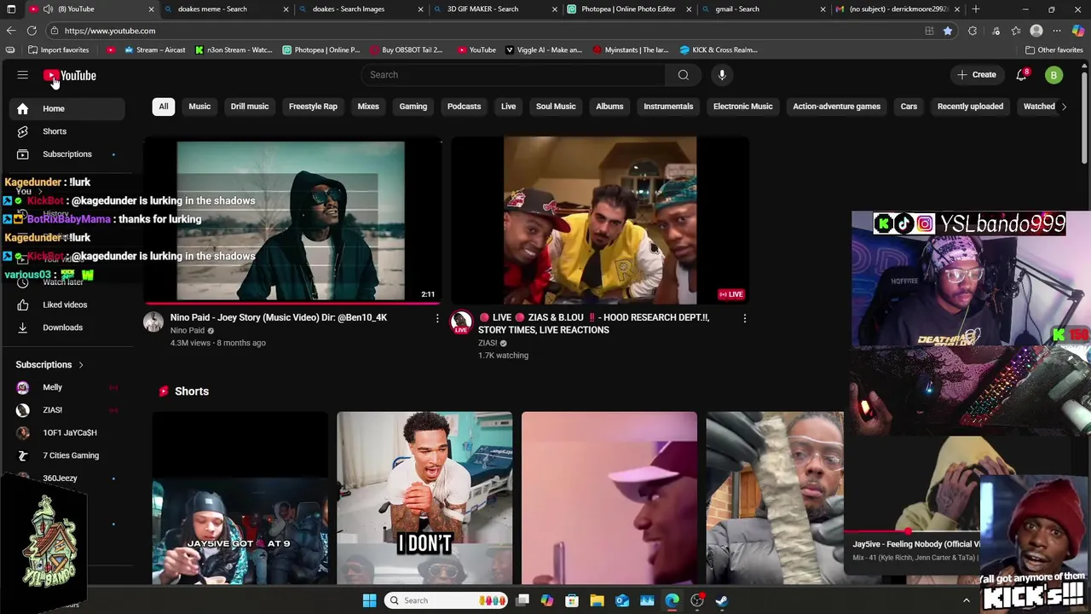Start voice search with the microphone icon
The width and height of the screenshot is (1091, 614).
[722, 75]
